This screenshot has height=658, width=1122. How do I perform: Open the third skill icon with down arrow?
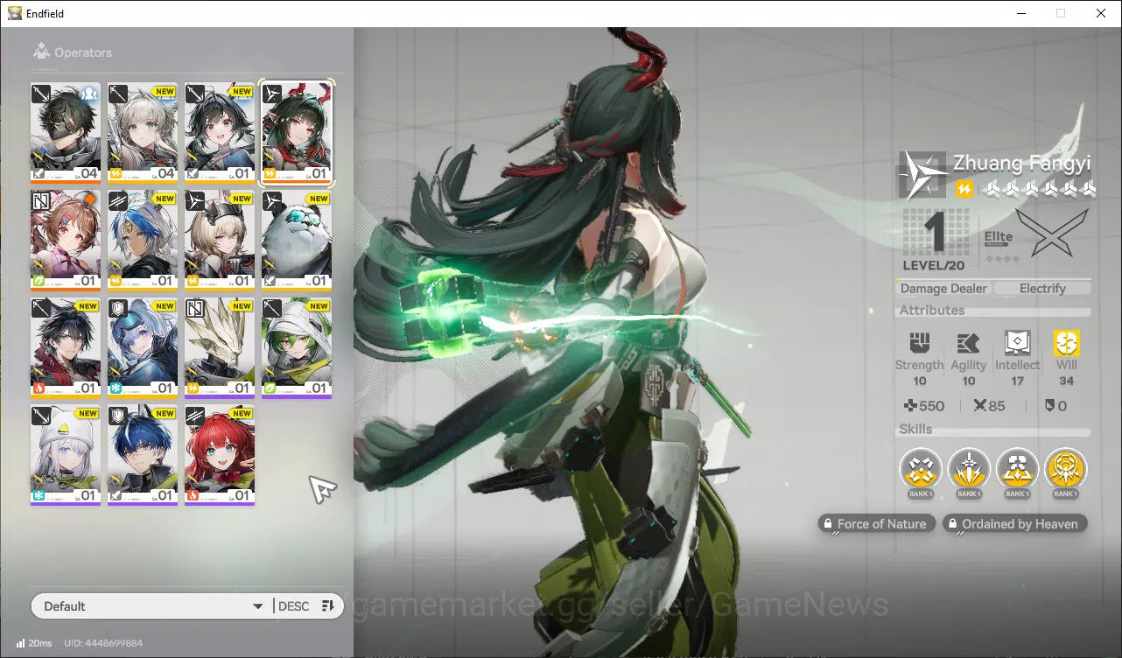[x=1017, y=471]
